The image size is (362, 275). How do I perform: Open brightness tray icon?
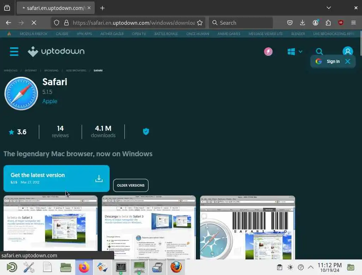[290, 267]
